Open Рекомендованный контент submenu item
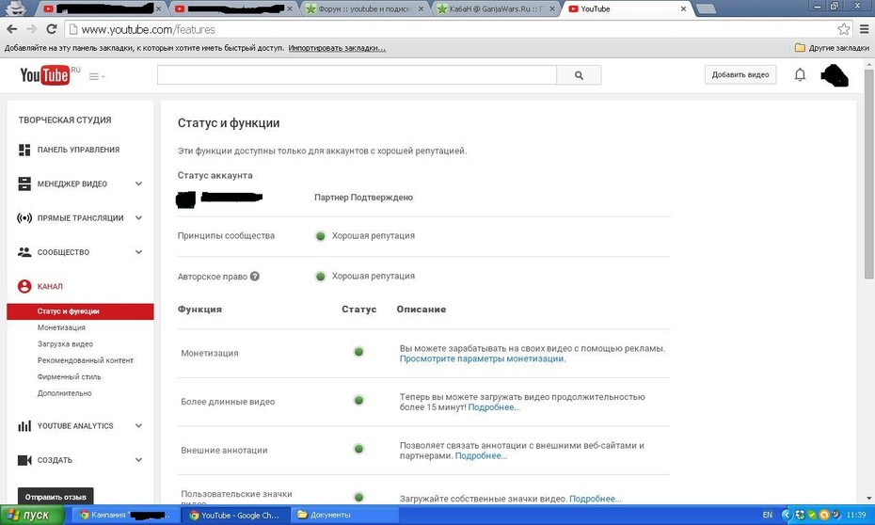 86,360
